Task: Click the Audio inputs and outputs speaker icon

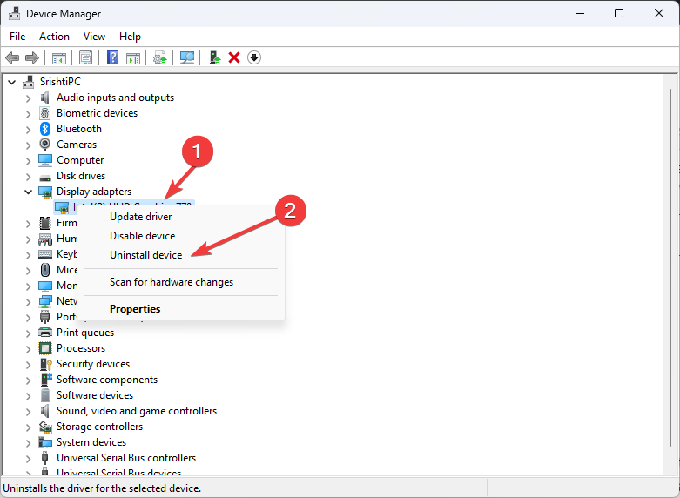Action: [45, 98]
